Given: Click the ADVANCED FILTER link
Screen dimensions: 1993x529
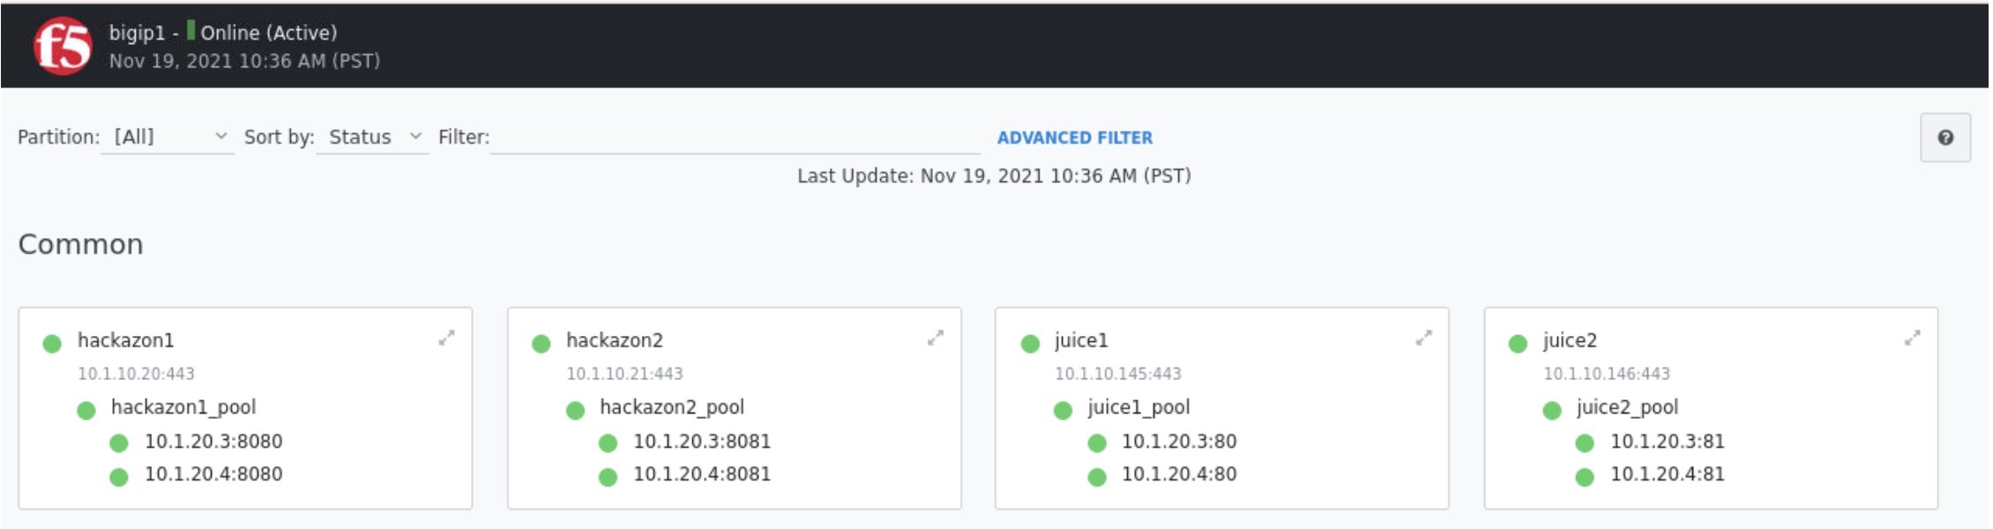Looking at the screenshot, I should click(x=1075, y=138).
